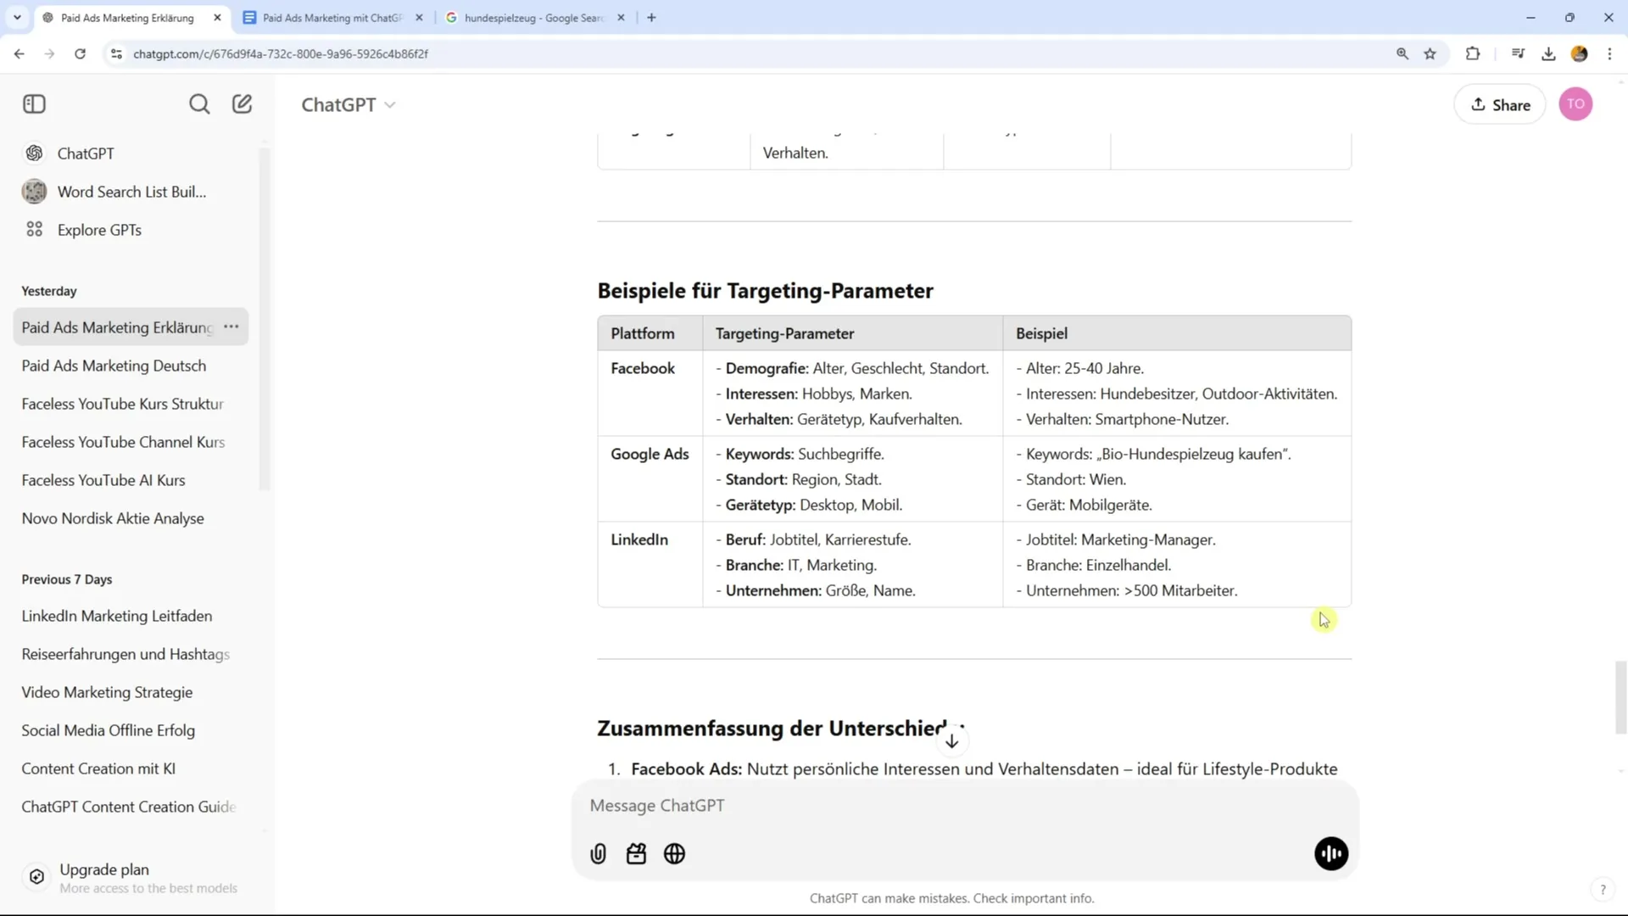Click the Share button
This screenshot has height=916, width=1628.
1500,104
